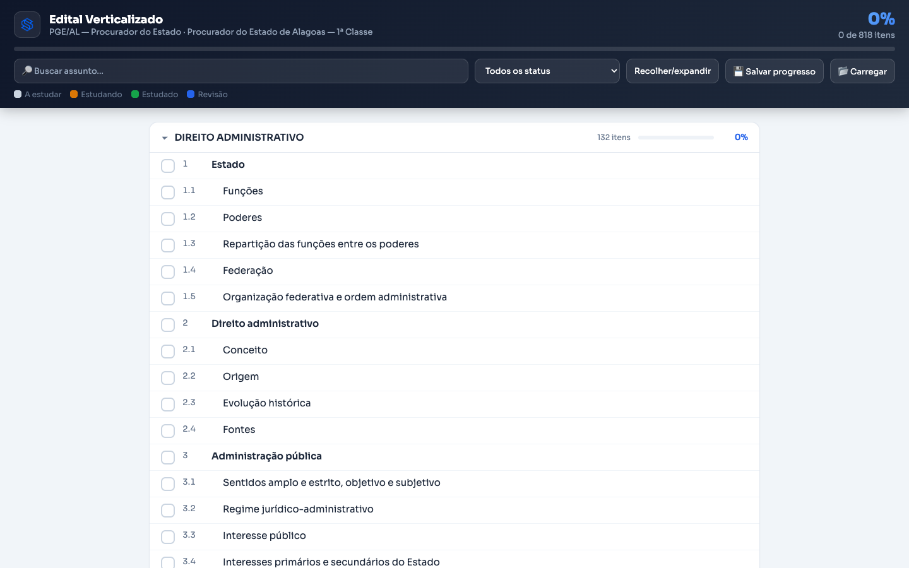The height and width of the screenshot is (568, 909).
Task: Click the Buscar assunto search field
Action: tap(241, 71)
